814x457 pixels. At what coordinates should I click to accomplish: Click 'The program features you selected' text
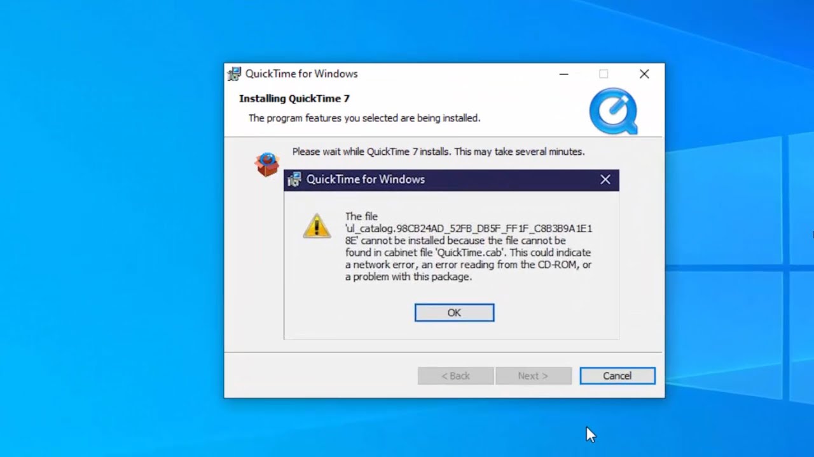click(364, 118)
